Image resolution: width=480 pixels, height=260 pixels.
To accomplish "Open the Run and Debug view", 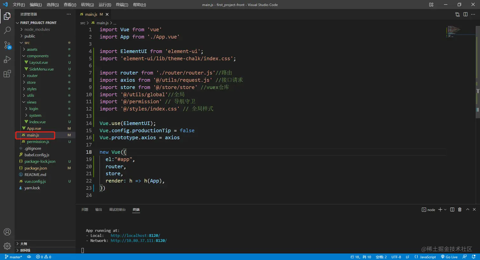I will pos(7,59).
